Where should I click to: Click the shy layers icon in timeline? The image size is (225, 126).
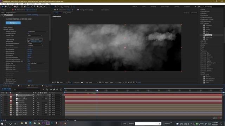click(x=51, y=90)
